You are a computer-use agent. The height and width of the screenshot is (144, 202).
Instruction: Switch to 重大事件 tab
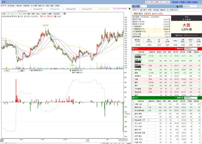[143, 10]
